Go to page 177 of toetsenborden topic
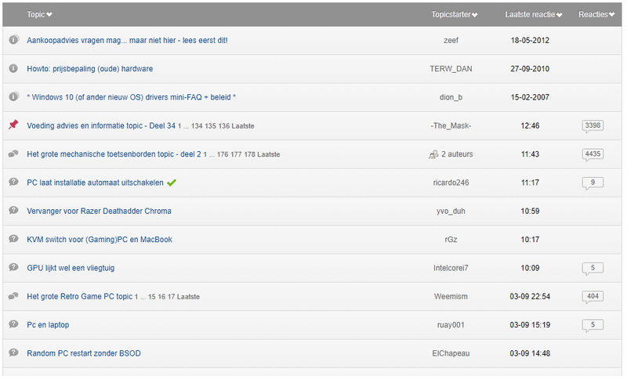627x387 pixels. coord(236,154)
